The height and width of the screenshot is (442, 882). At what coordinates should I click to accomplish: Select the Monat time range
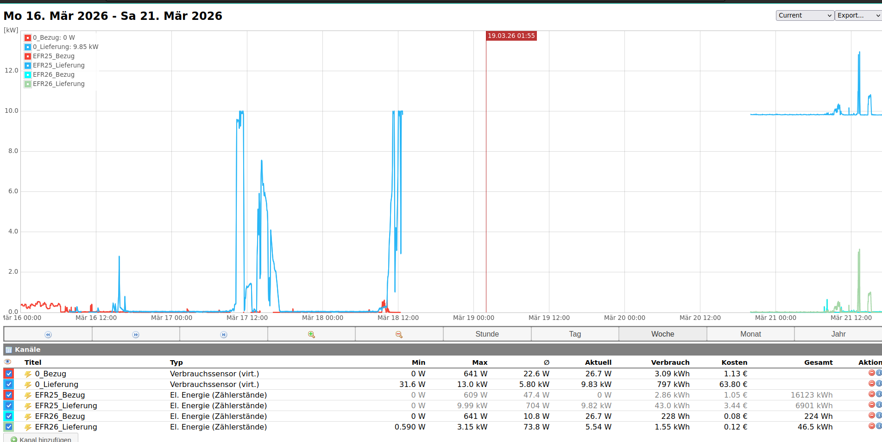750,334
